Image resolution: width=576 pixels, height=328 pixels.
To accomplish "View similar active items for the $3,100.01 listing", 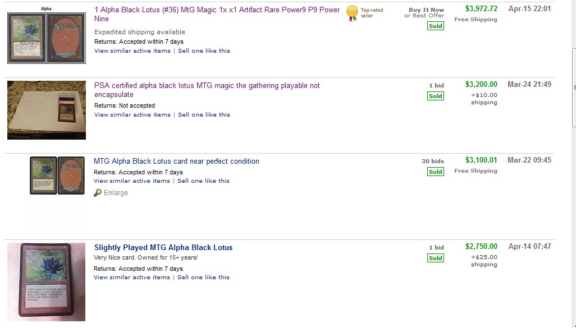I will coord(132,181).
